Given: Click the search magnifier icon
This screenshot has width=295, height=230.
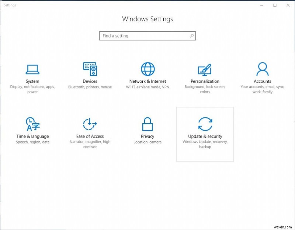Looking at the screenshot, I should 192,36.
